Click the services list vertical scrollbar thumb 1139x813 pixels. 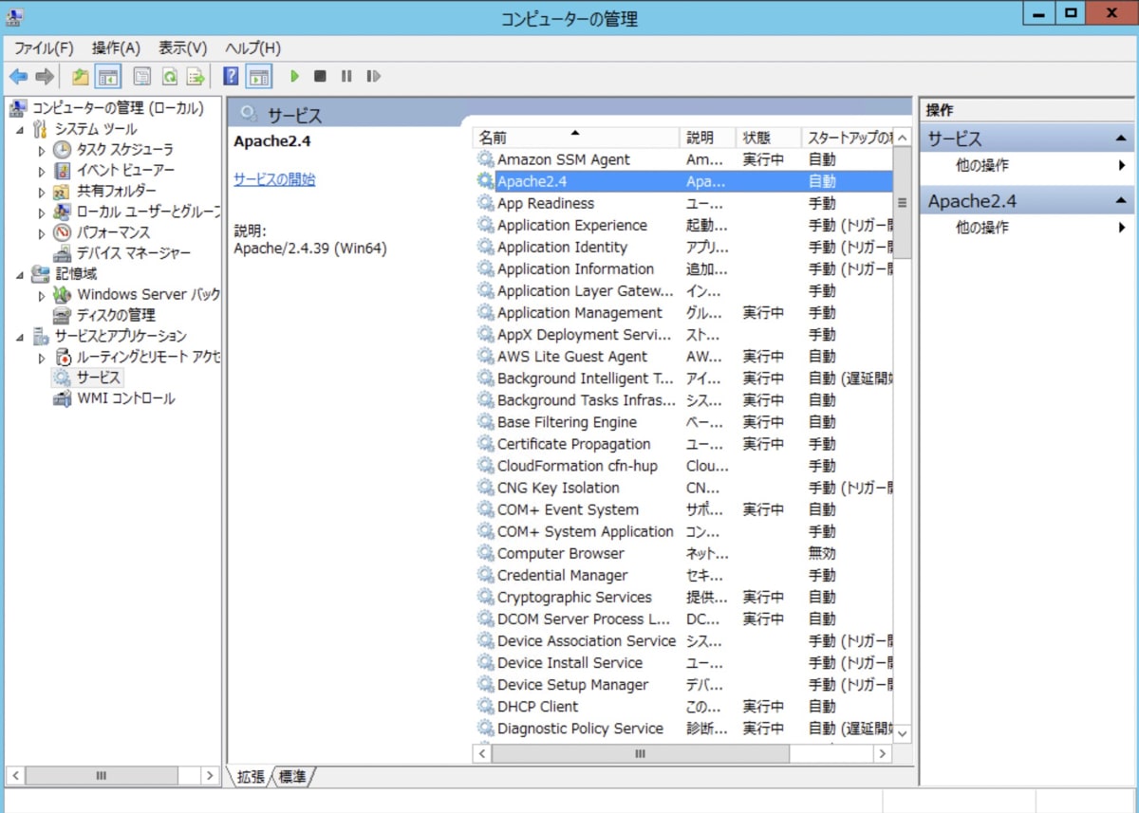902,202
